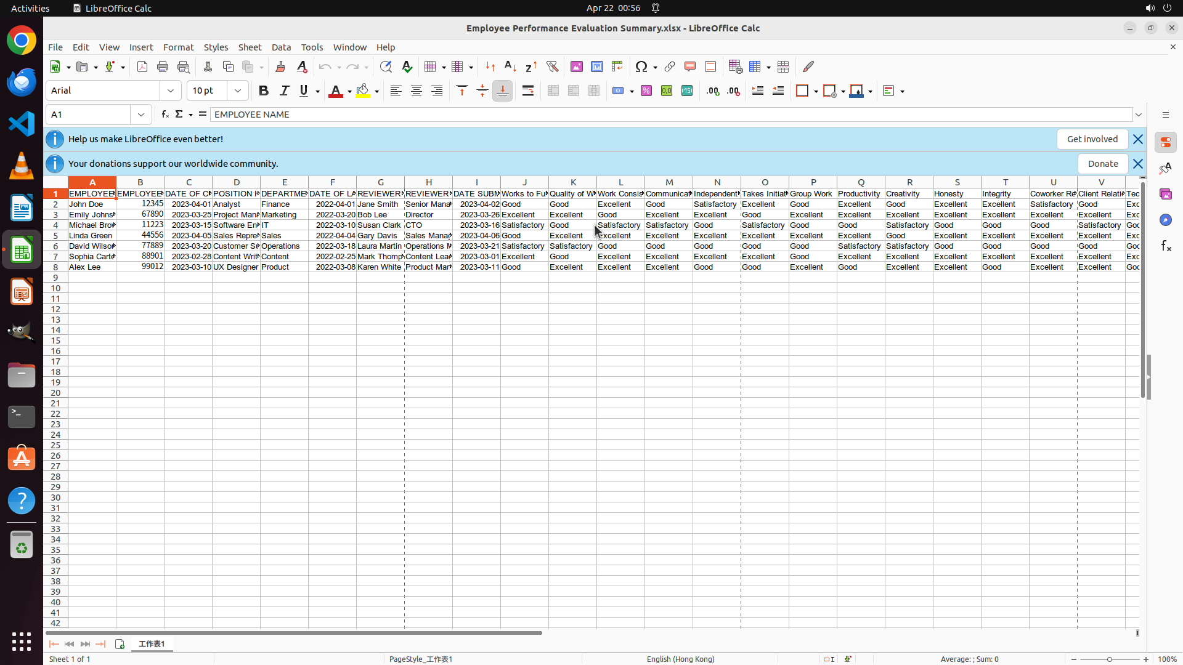Toggle bold formatting
This screenshot has width=1183, height=665.
(x=264, y=91)
